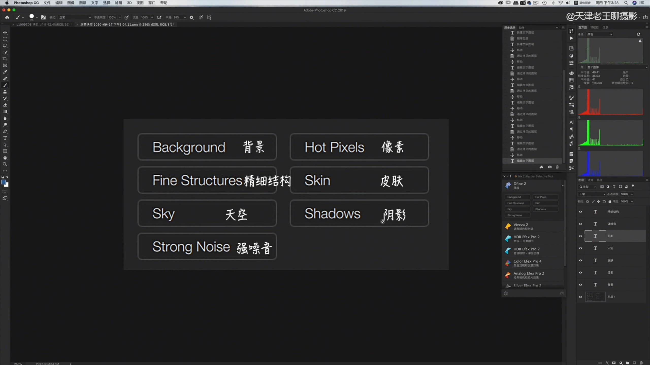650x365 pixels.
Task: Click the Fine Structures button in Dfine 2
Action: 517,203
